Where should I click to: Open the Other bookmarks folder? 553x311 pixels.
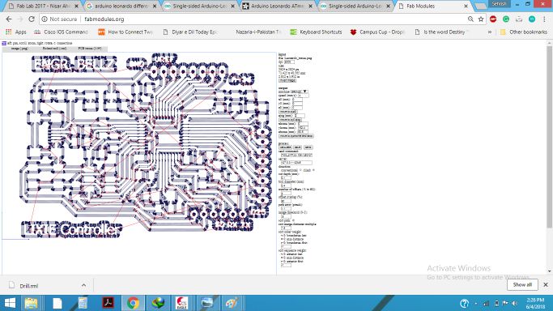pos(524,32)
